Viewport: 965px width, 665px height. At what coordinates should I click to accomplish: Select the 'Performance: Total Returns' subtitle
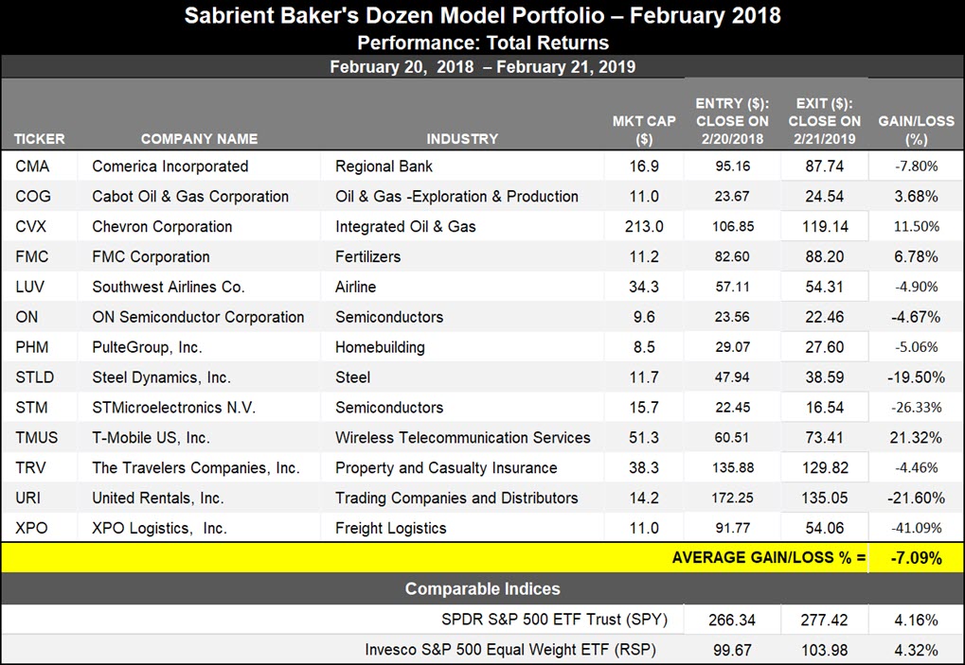pyautogui.click(x=483, y=43)
